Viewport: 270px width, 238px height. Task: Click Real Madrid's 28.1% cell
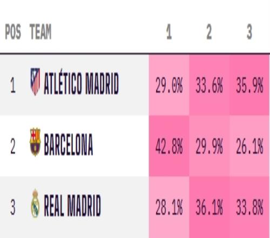pos(169,207)
